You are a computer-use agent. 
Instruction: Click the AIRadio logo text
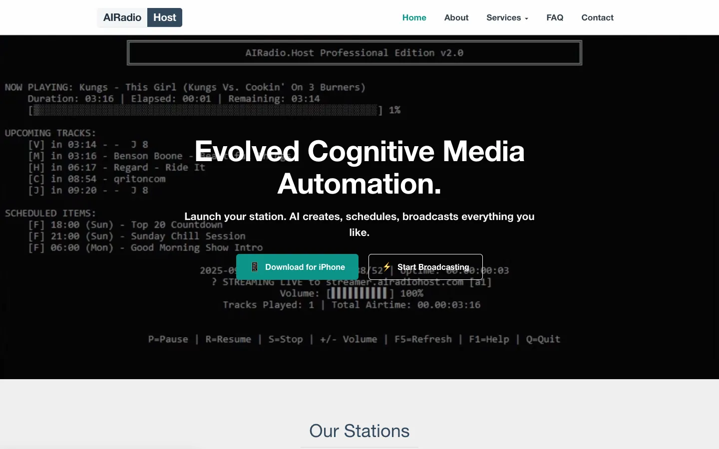(122, 17)
